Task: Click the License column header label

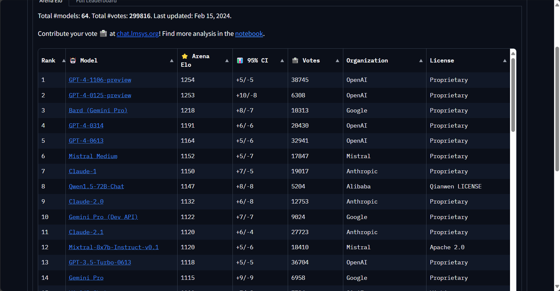Action: pyautogui.click(x=442, y=61)
